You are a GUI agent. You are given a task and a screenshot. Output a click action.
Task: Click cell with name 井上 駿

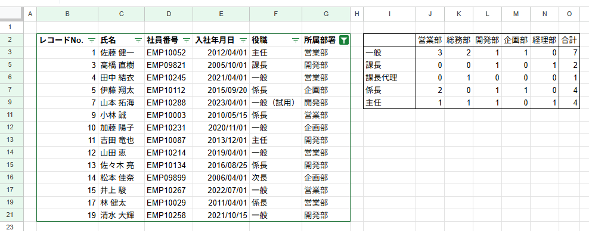122,190
